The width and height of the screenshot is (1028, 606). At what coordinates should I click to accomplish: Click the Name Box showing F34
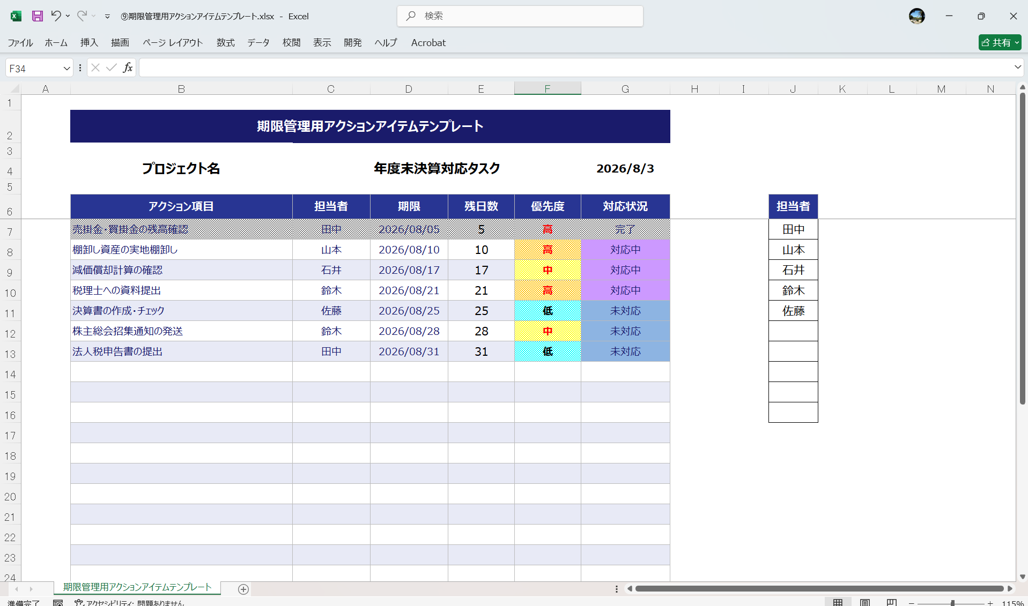click(34, 68)
